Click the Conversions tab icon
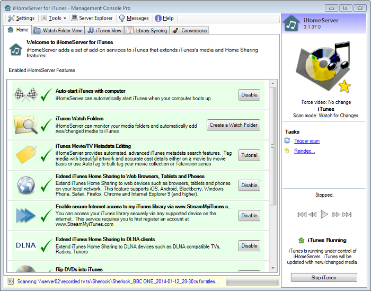Screen dimensions: 371x291 point(175,31)
